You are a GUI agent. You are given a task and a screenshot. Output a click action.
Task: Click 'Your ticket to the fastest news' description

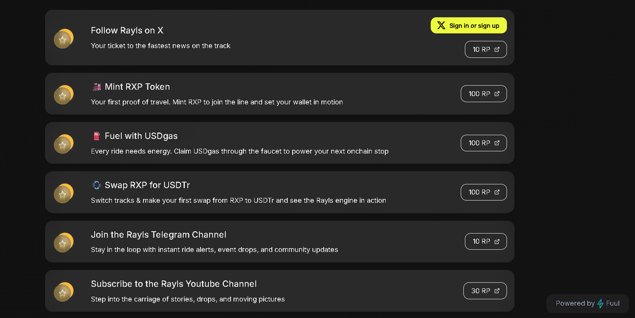[x=161, y=46]
